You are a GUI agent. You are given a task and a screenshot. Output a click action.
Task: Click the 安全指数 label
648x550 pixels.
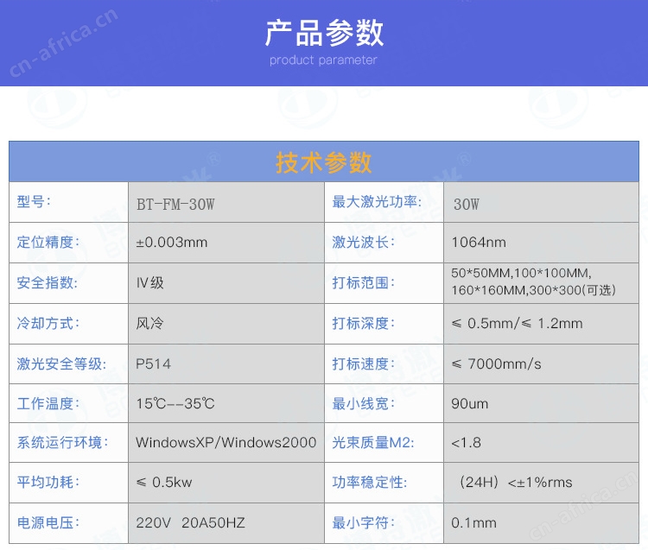[48, 283]
